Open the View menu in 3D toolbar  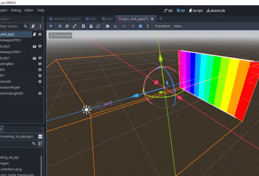(178, 26)
